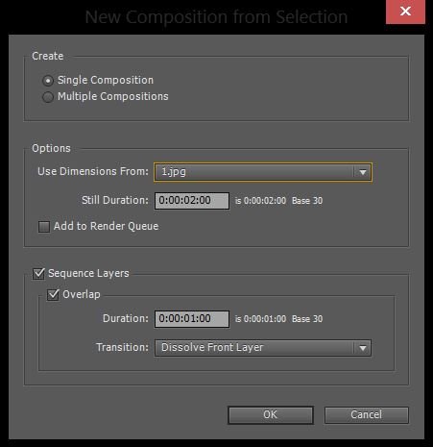Toggle the Overlap checkbox off

53,294
